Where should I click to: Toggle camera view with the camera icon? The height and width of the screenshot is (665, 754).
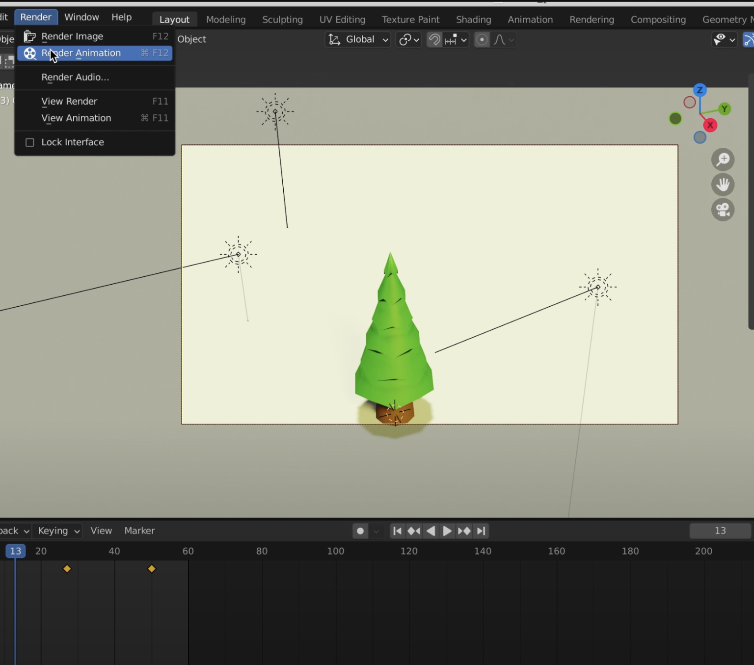pyautogui.click(x=723, y=210)
